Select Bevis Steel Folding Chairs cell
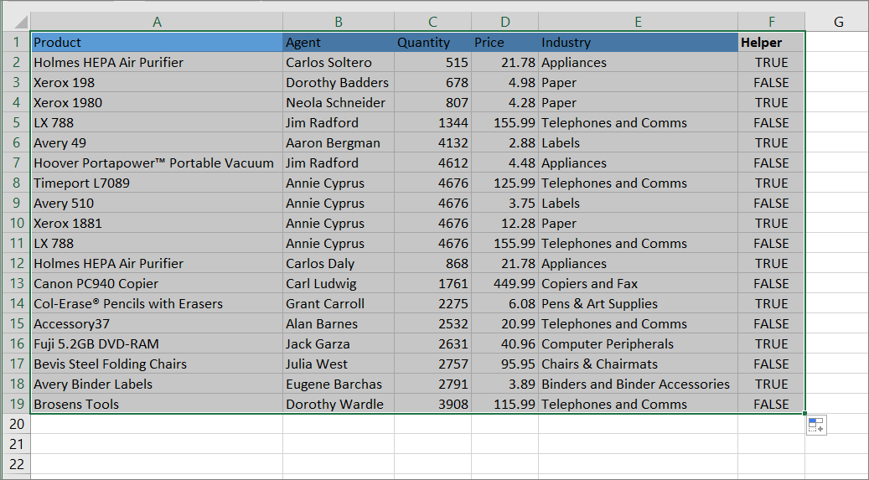The height and width of the screenshot is (480, 869). pyautogui.click(x=157, y=364)
